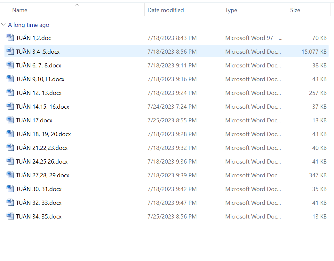Select TUẦN 18, 19, 20.docx file name
The height and width of the screenshot is (261, 334).
tap(43, 134)
